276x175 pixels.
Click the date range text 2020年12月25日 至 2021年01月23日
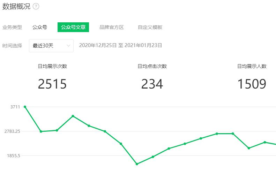tap(121, 45)
